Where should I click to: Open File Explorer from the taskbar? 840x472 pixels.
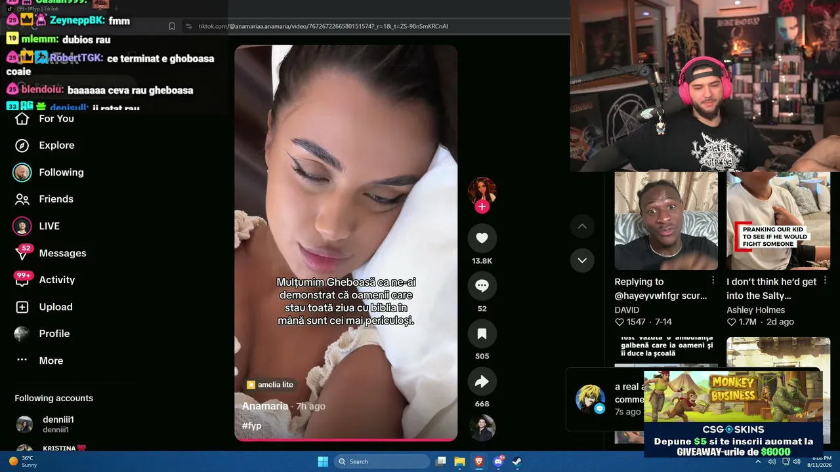460,462
